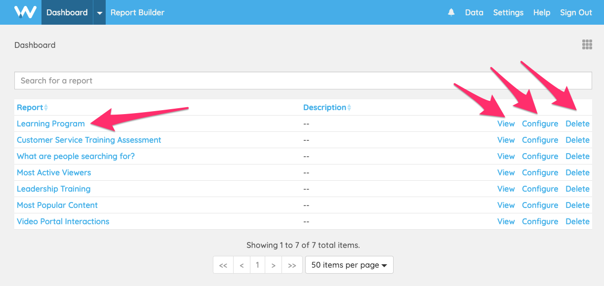This screenshot has width=604, height=286.
Task: Open the Data menu item
Action: [x=474, y=12]
